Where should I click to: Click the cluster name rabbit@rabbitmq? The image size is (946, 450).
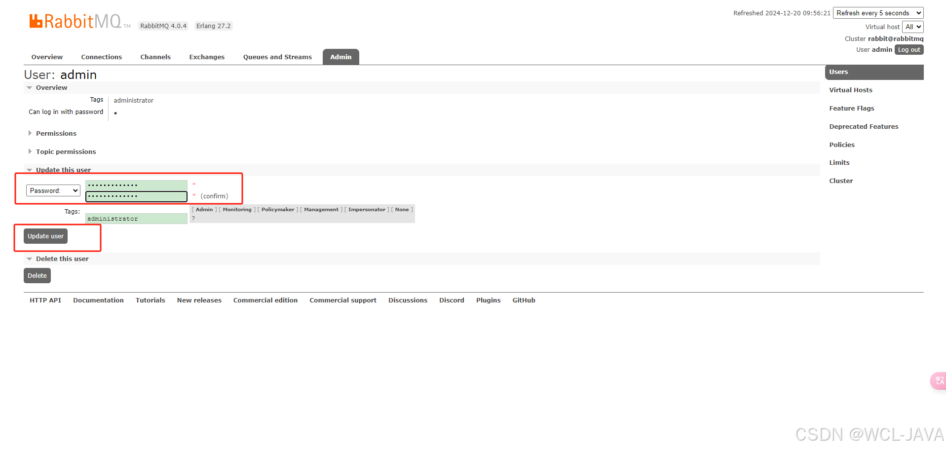[x=896, y=39]
